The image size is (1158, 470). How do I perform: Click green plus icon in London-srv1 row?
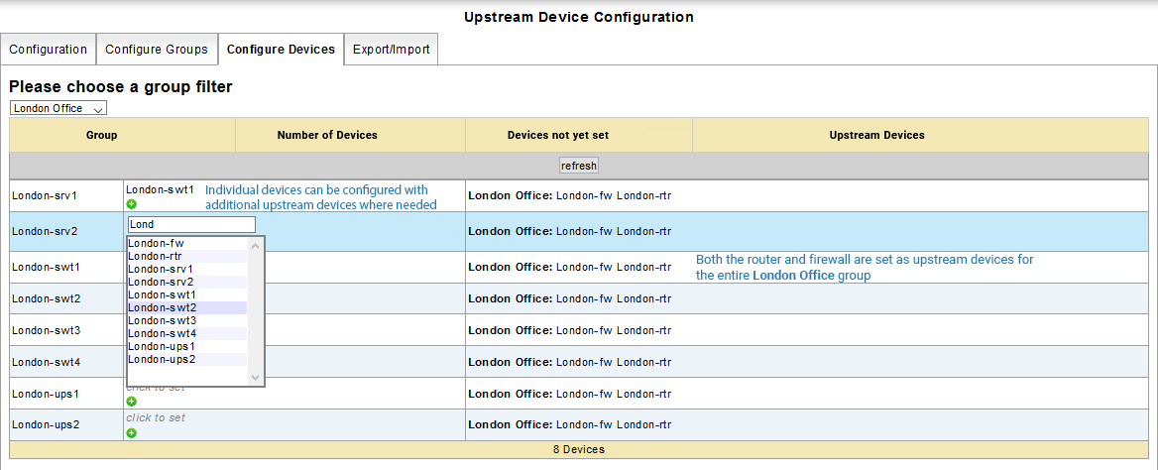coord(132,203)
